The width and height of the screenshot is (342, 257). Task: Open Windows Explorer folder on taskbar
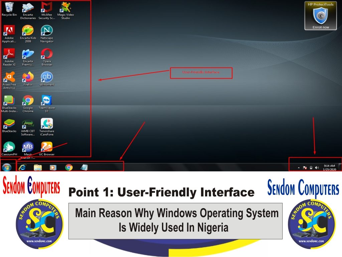(x=38, y=167)
